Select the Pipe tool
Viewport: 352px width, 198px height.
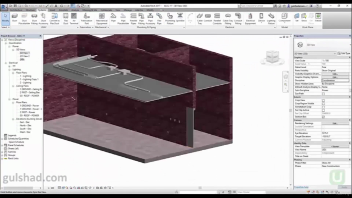coord(113,18)
